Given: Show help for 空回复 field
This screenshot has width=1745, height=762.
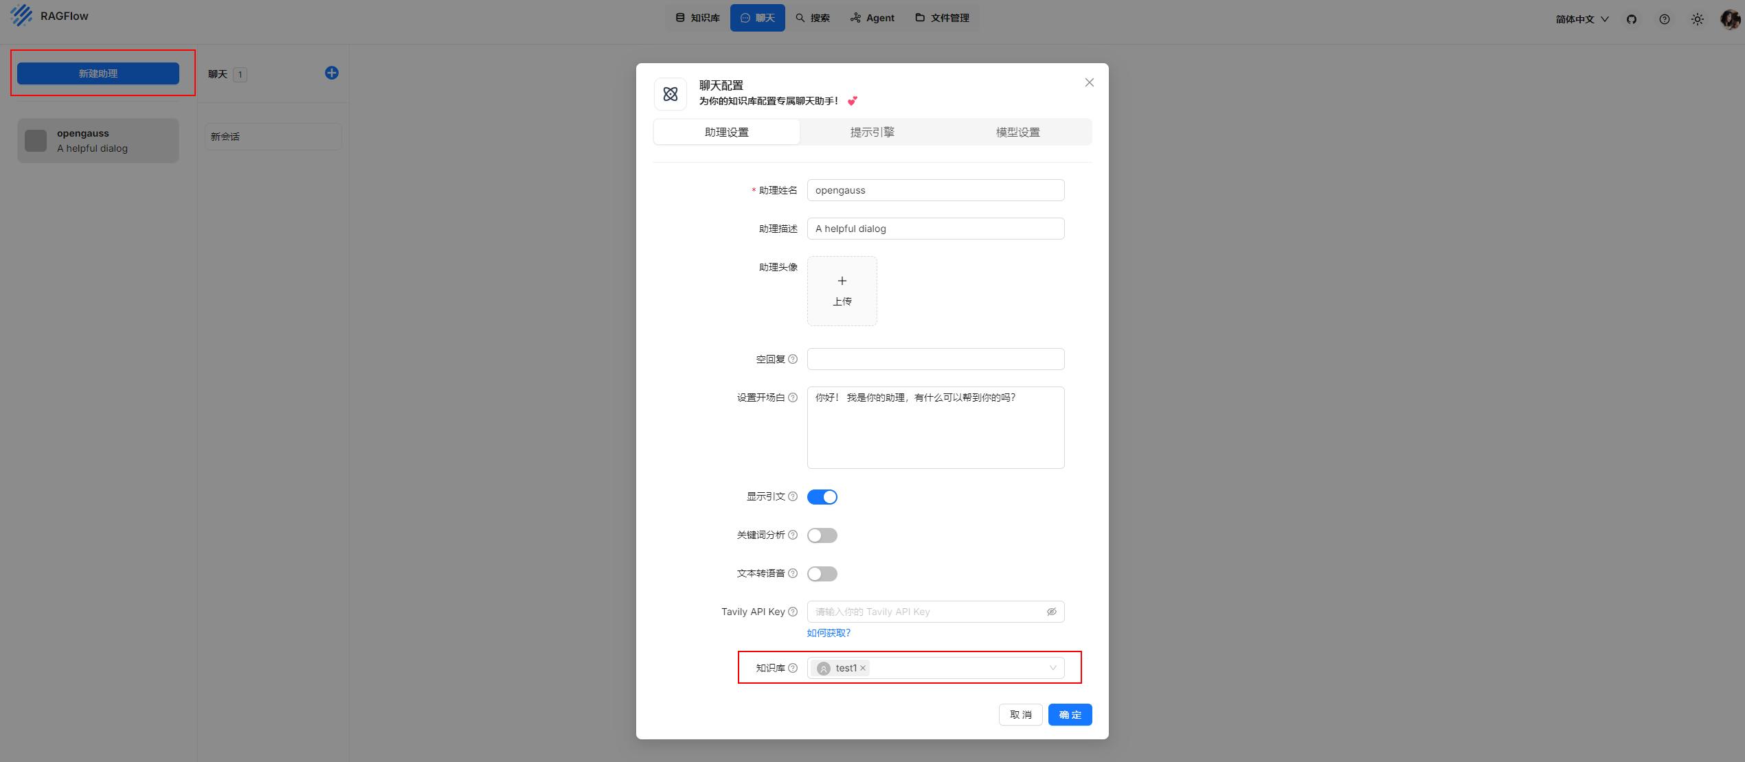Looking at the screenshot, I should click(x=793, y=359).
